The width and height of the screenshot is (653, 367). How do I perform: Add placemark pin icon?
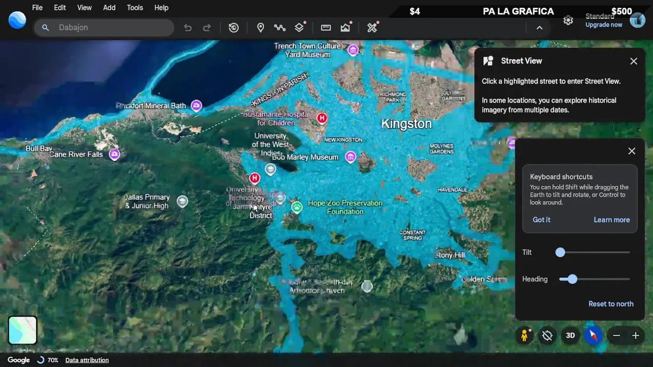click(261, 28)
